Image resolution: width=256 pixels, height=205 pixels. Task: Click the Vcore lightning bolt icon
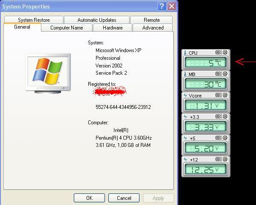[x=185, y=95]
